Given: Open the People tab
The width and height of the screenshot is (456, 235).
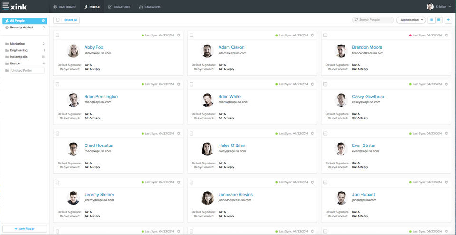Looking at the screenshot, I should click(92, 7).
